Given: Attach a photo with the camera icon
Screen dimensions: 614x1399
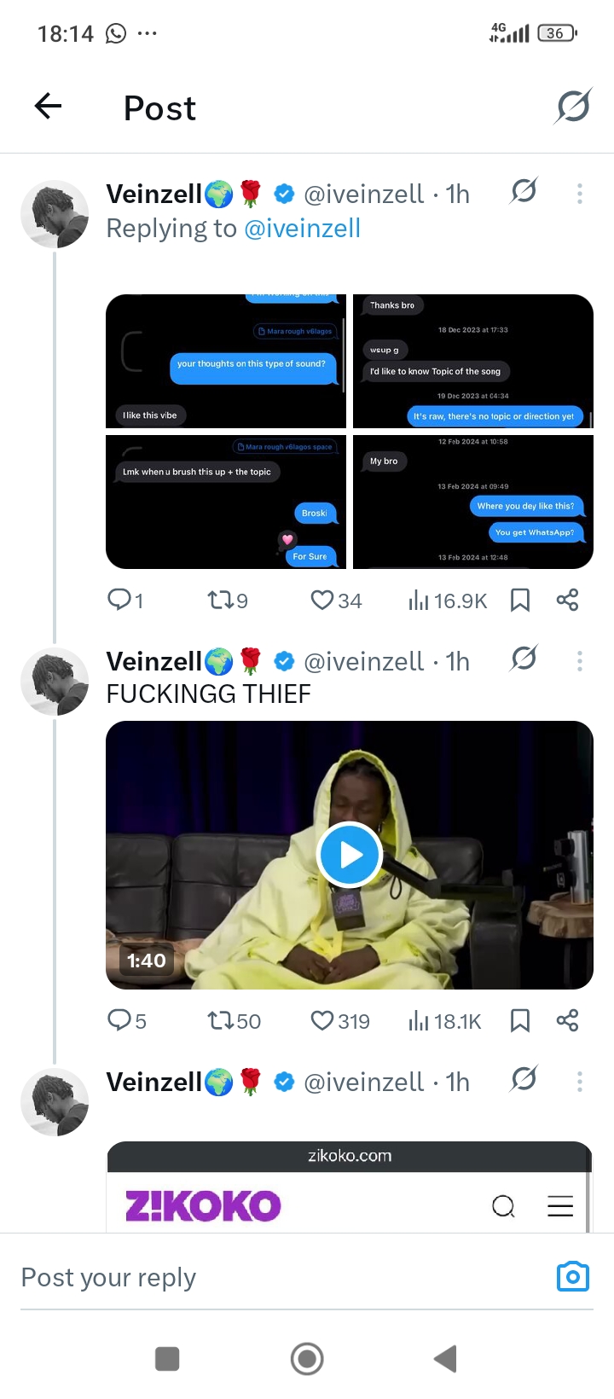Looking at the screenshot, I should (573, 1277).
